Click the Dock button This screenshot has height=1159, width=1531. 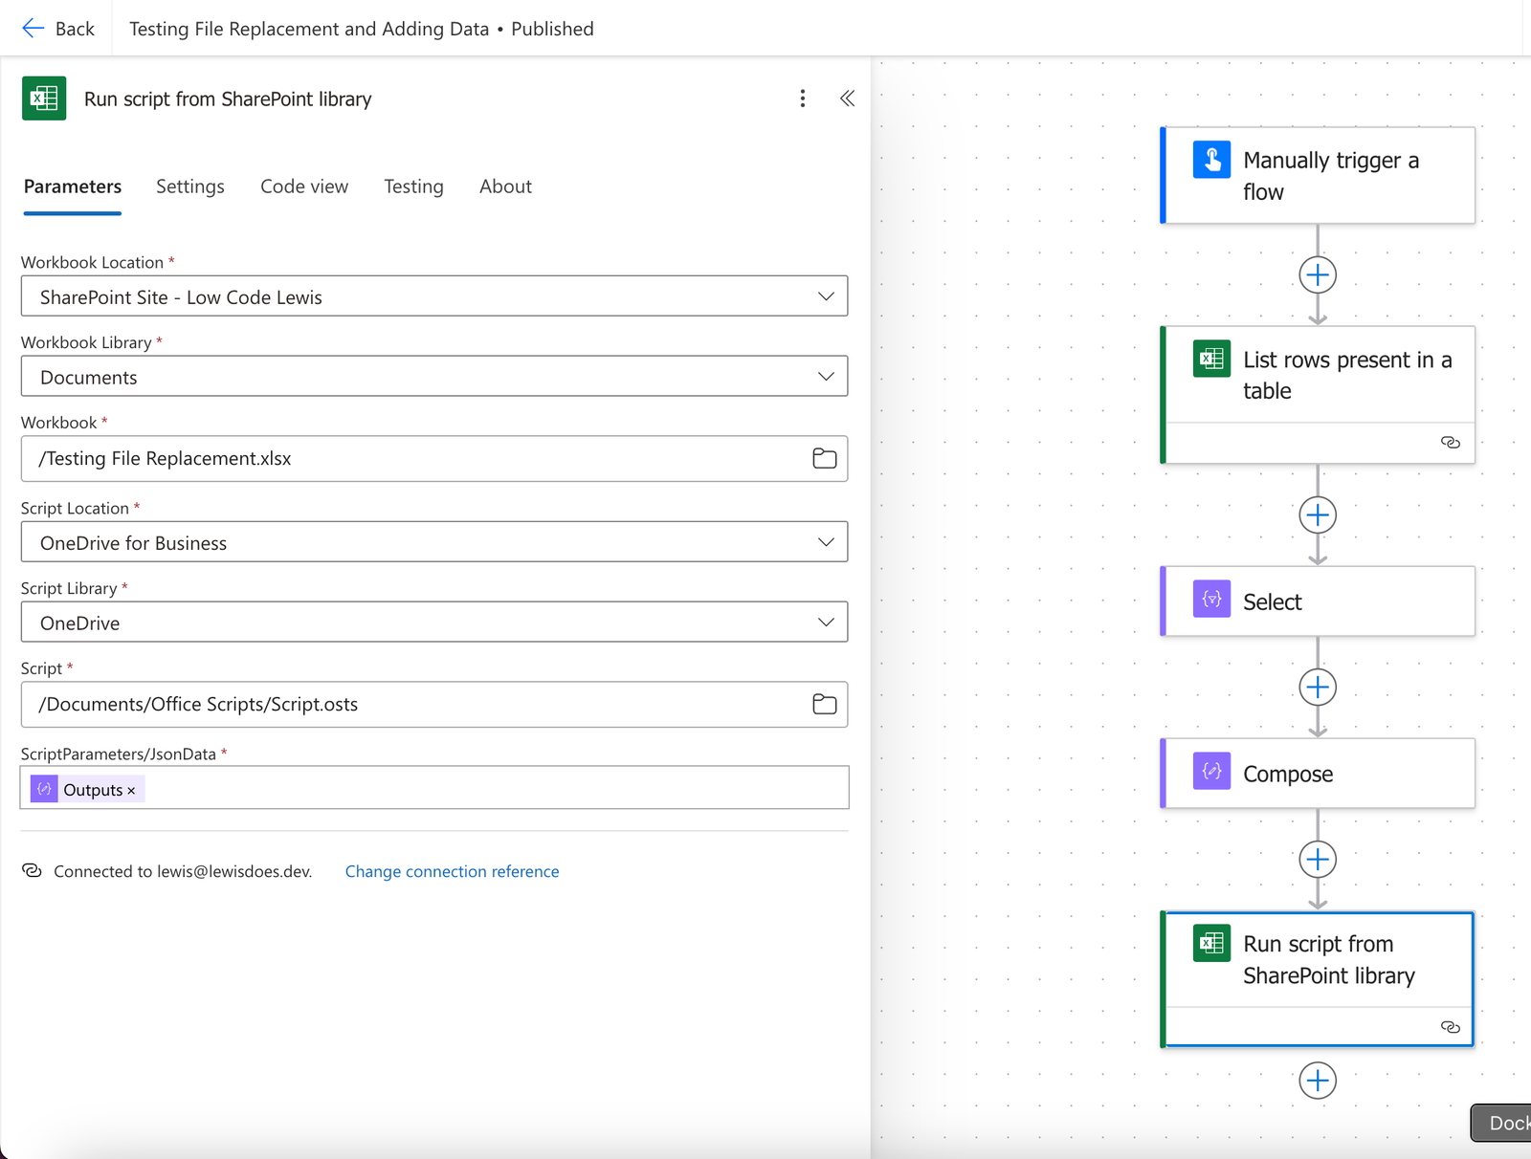[x=1505, y=1124]
